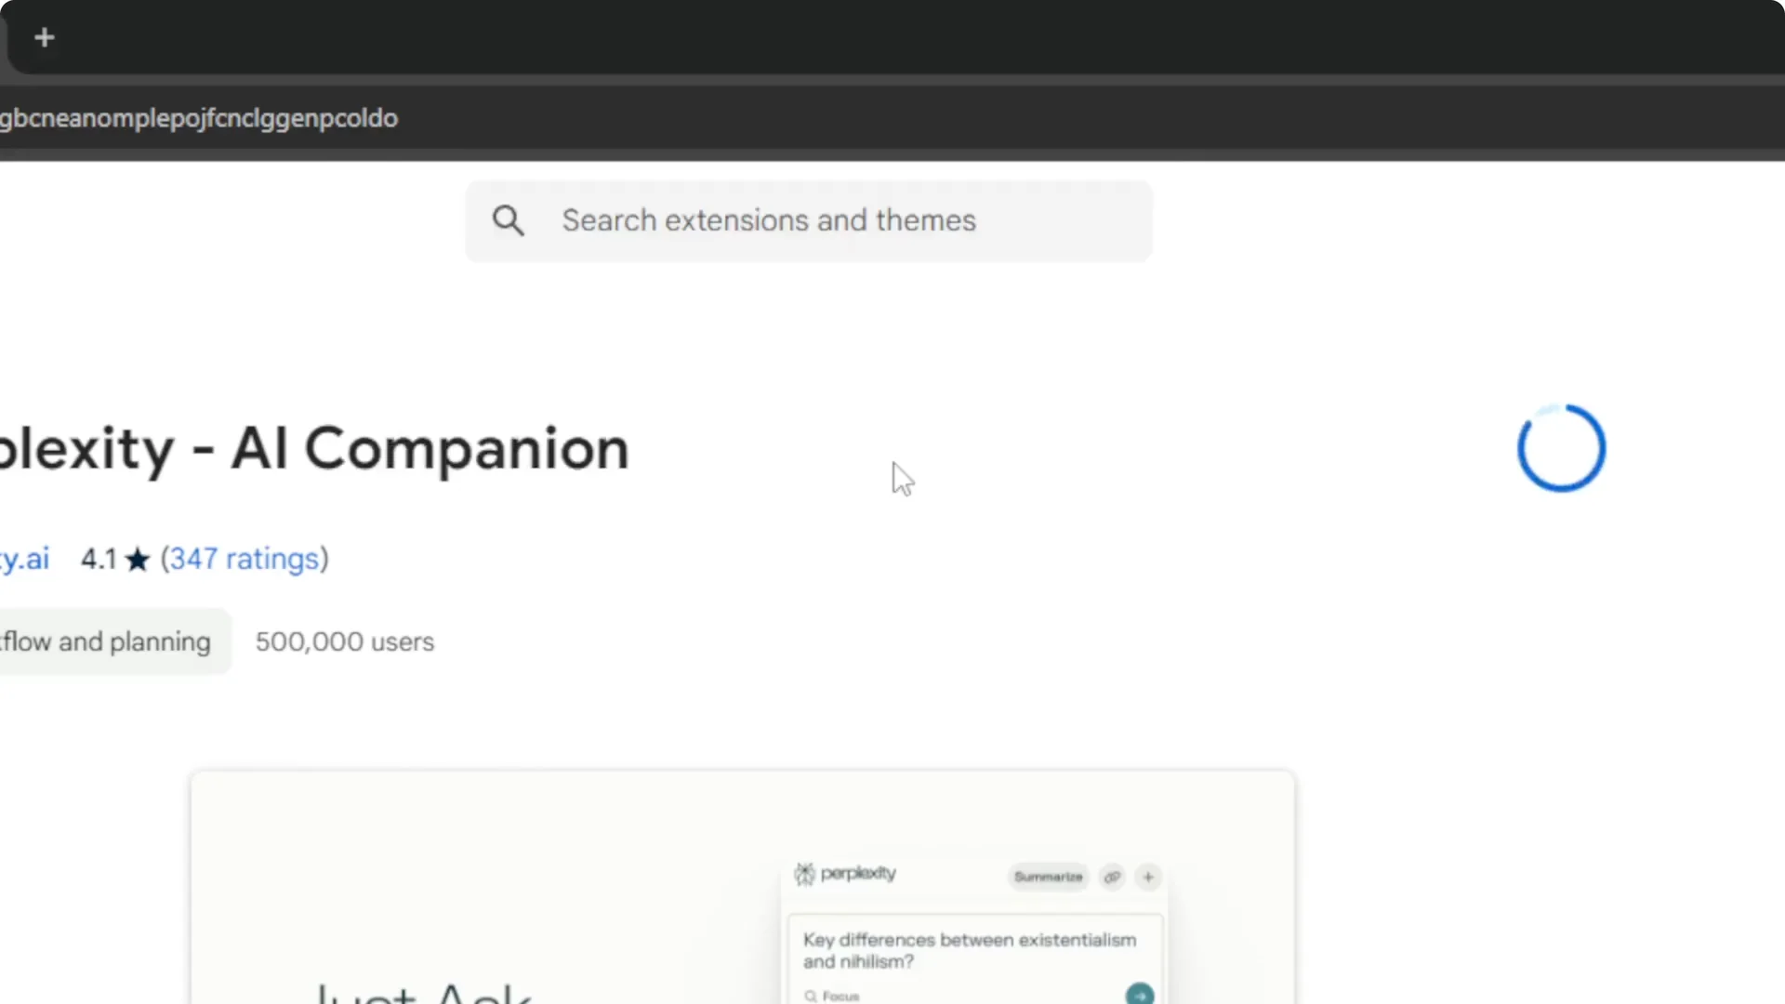Select the Perplexity logo in the screenshot
The width and height of the screenshot is (1785, 1004).
point(805,873)
